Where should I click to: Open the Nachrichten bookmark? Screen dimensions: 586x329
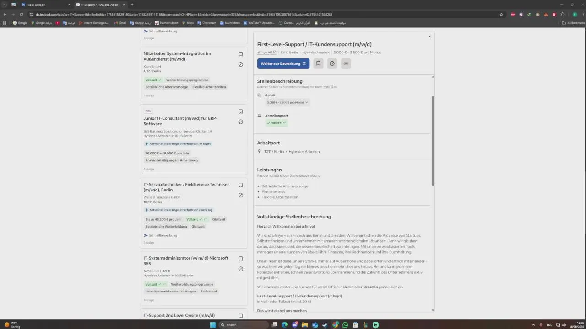pos(230,23)
